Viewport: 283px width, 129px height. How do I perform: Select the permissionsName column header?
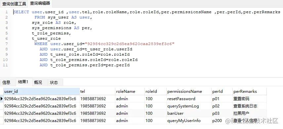coord(189,92)
